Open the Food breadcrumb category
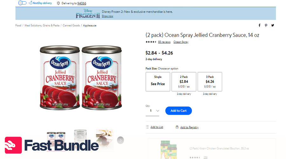286x159 pixels. 18,25
